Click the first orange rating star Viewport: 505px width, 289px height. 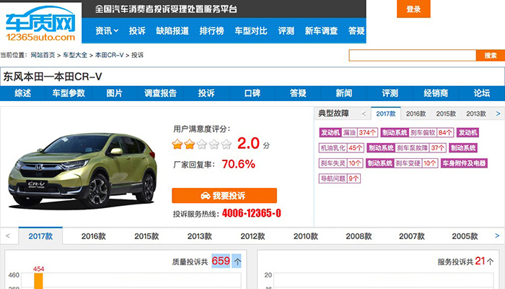click(177, 144)
